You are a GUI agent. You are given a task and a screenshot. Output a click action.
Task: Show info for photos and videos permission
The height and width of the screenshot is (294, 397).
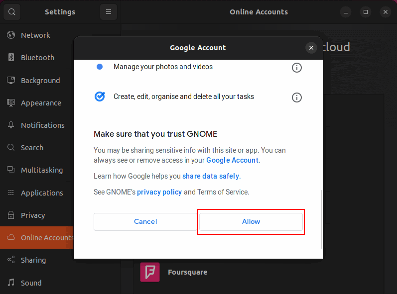pyautogui.click(x=297, y=68)
